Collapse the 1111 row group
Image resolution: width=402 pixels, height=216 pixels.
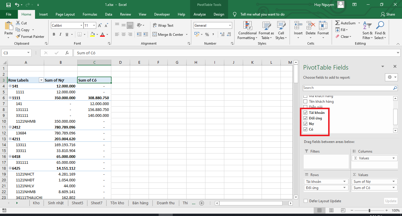pos(10,98)
